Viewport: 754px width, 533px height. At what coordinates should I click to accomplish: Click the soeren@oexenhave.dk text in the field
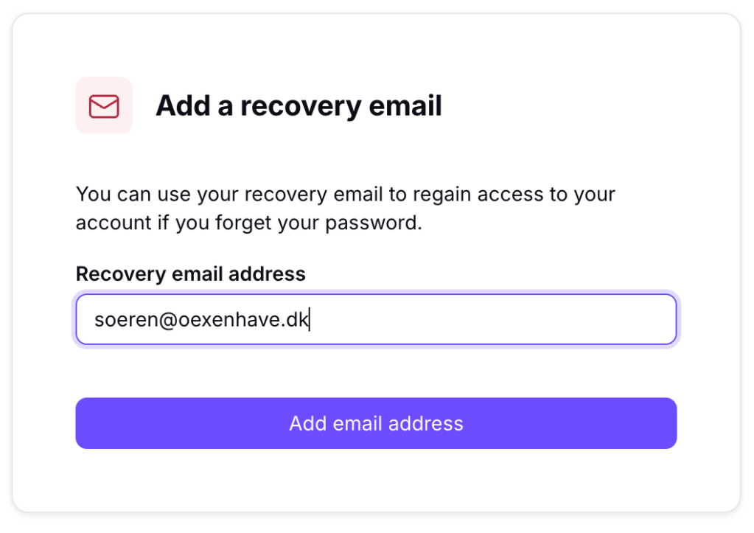[x=202, y=320]
